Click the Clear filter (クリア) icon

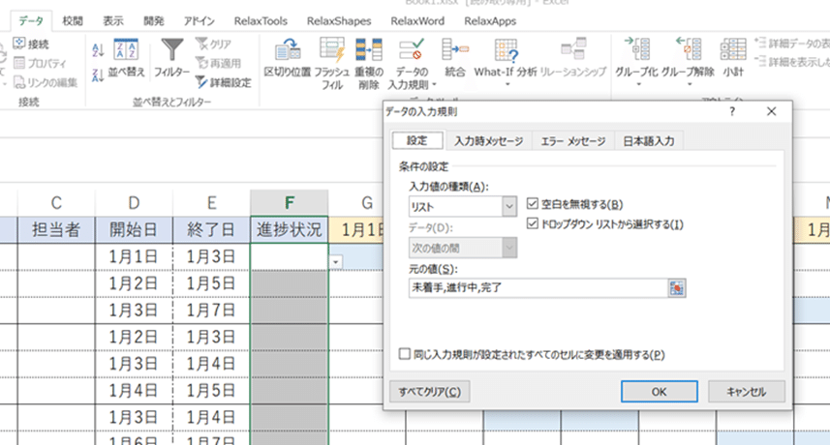point(201,44)
